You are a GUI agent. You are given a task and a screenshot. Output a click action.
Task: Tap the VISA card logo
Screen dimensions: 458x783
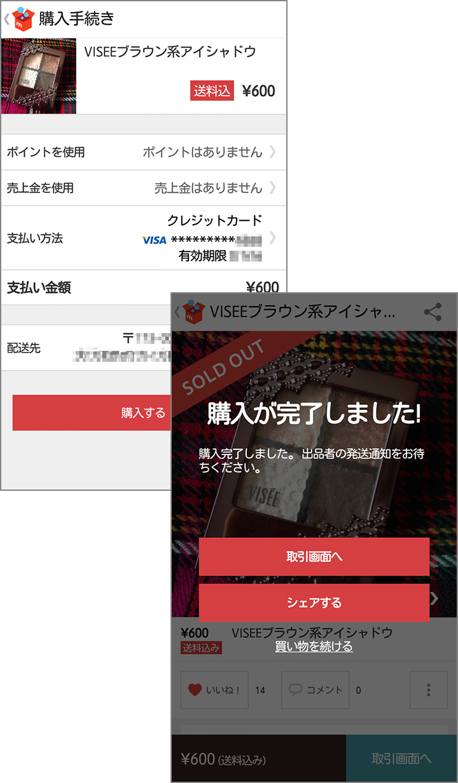(x=154, y=240)
